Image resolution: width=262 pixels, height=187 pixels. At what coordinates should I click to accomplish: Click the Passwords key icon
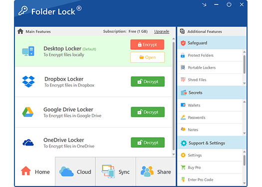pos(183,117)
